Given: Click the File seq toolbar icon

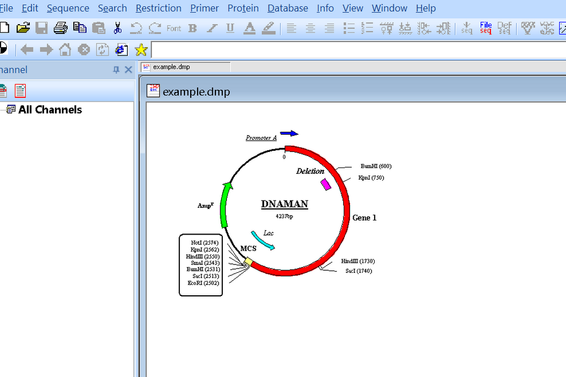Looking at the screenshot, I should point(485,28).
